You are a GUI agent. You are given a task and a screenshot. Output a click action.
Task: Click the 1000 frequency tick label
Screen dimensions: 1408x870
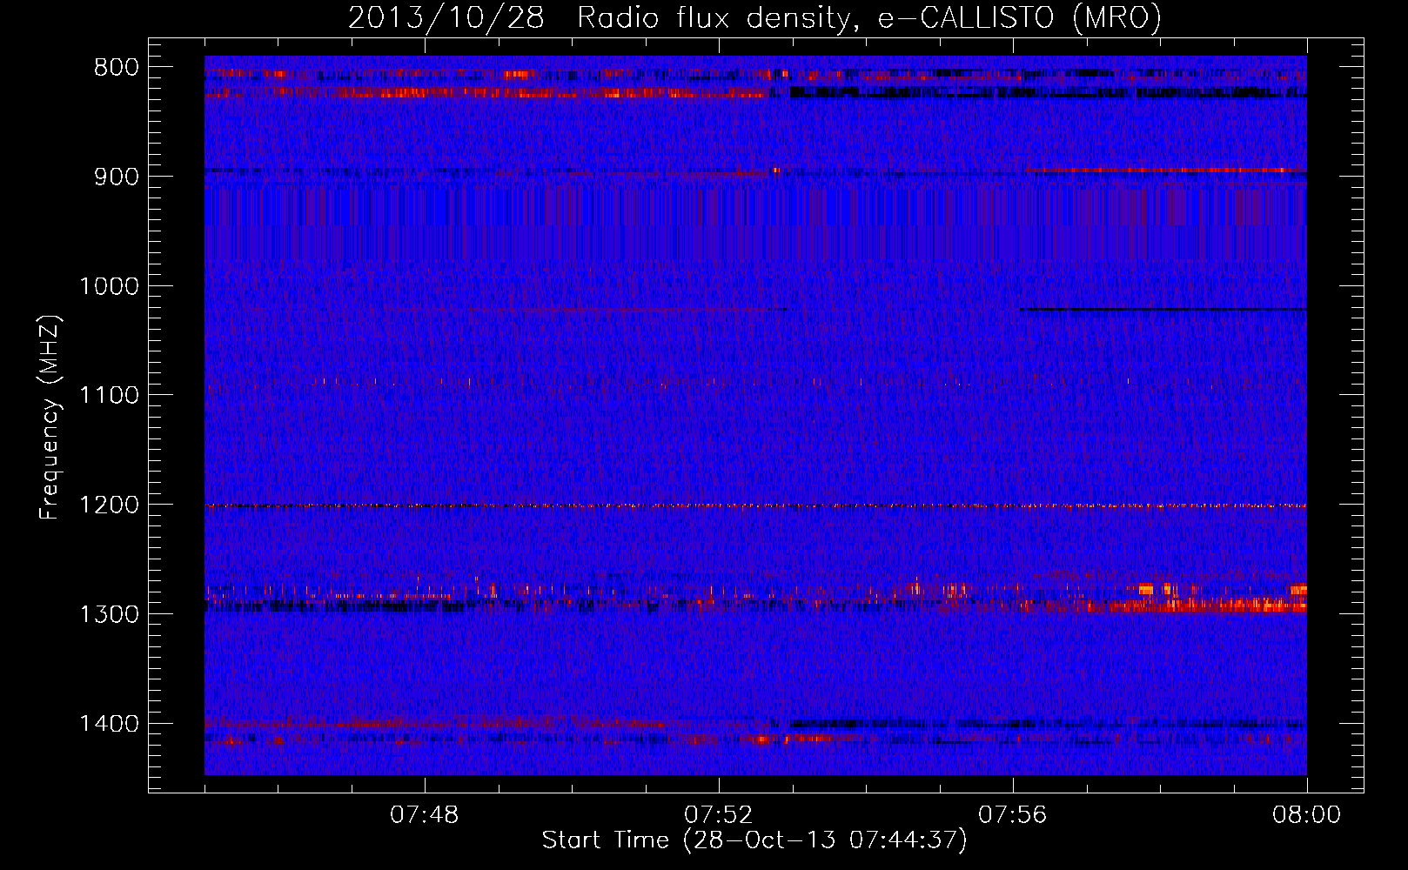coord(109,286)
